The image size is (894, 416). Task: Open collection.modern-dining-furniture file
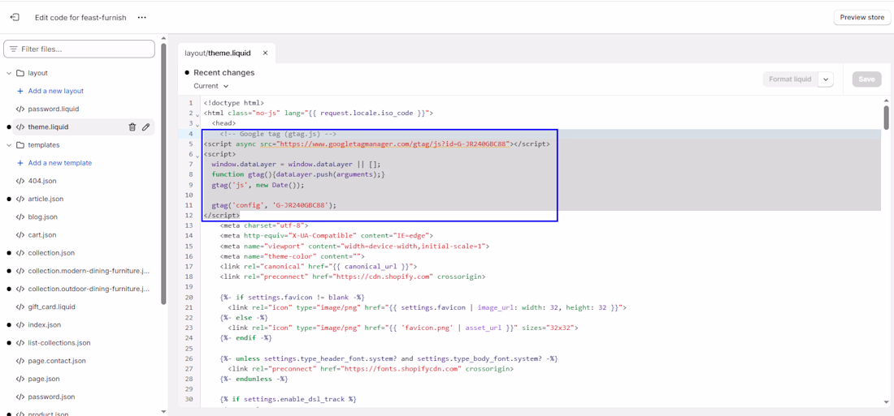pyautogui.click(x=89, y=271)
